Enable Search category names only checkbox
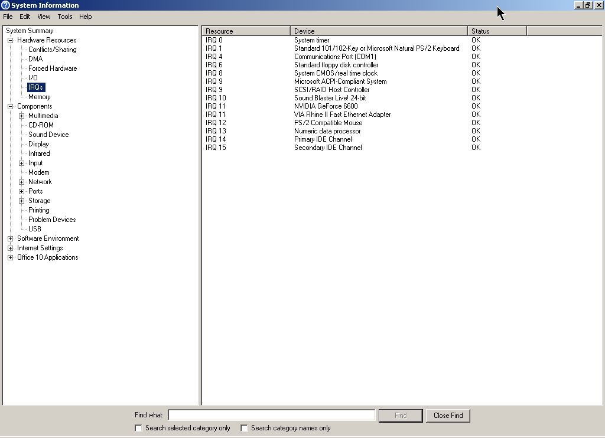605x438 pixels. (244, 428)
